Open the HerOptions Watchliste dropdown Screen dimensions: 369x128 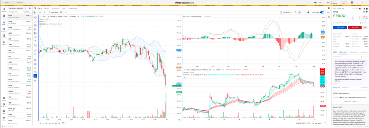tap(18, 8)
